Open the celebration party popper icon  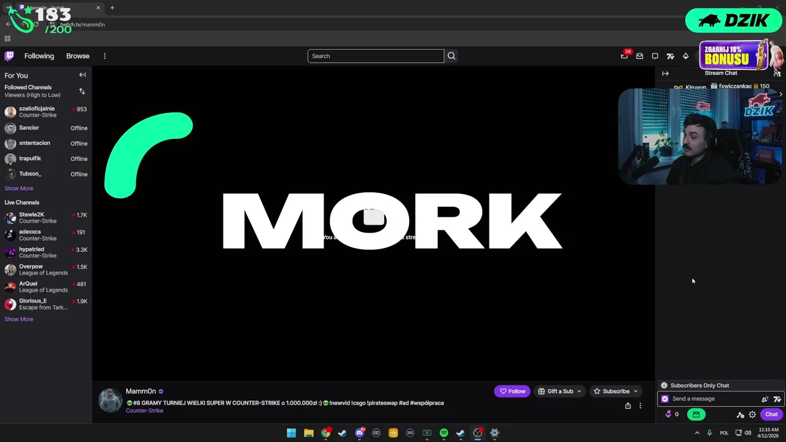765,399
